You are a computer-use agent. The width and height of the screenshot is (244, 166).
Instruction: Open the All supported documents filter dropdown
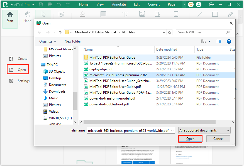[204, 130]
